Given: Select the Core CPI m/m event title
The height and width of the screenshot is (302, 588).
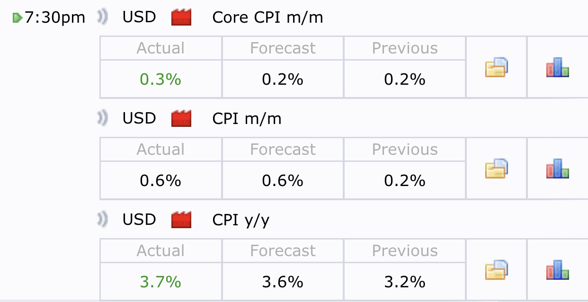Looking at the screenshot, I should 267,18.
